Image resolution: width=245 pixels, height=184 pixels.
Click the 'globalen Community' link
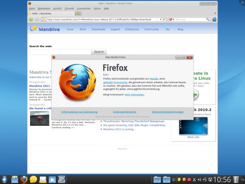(115, 82)
